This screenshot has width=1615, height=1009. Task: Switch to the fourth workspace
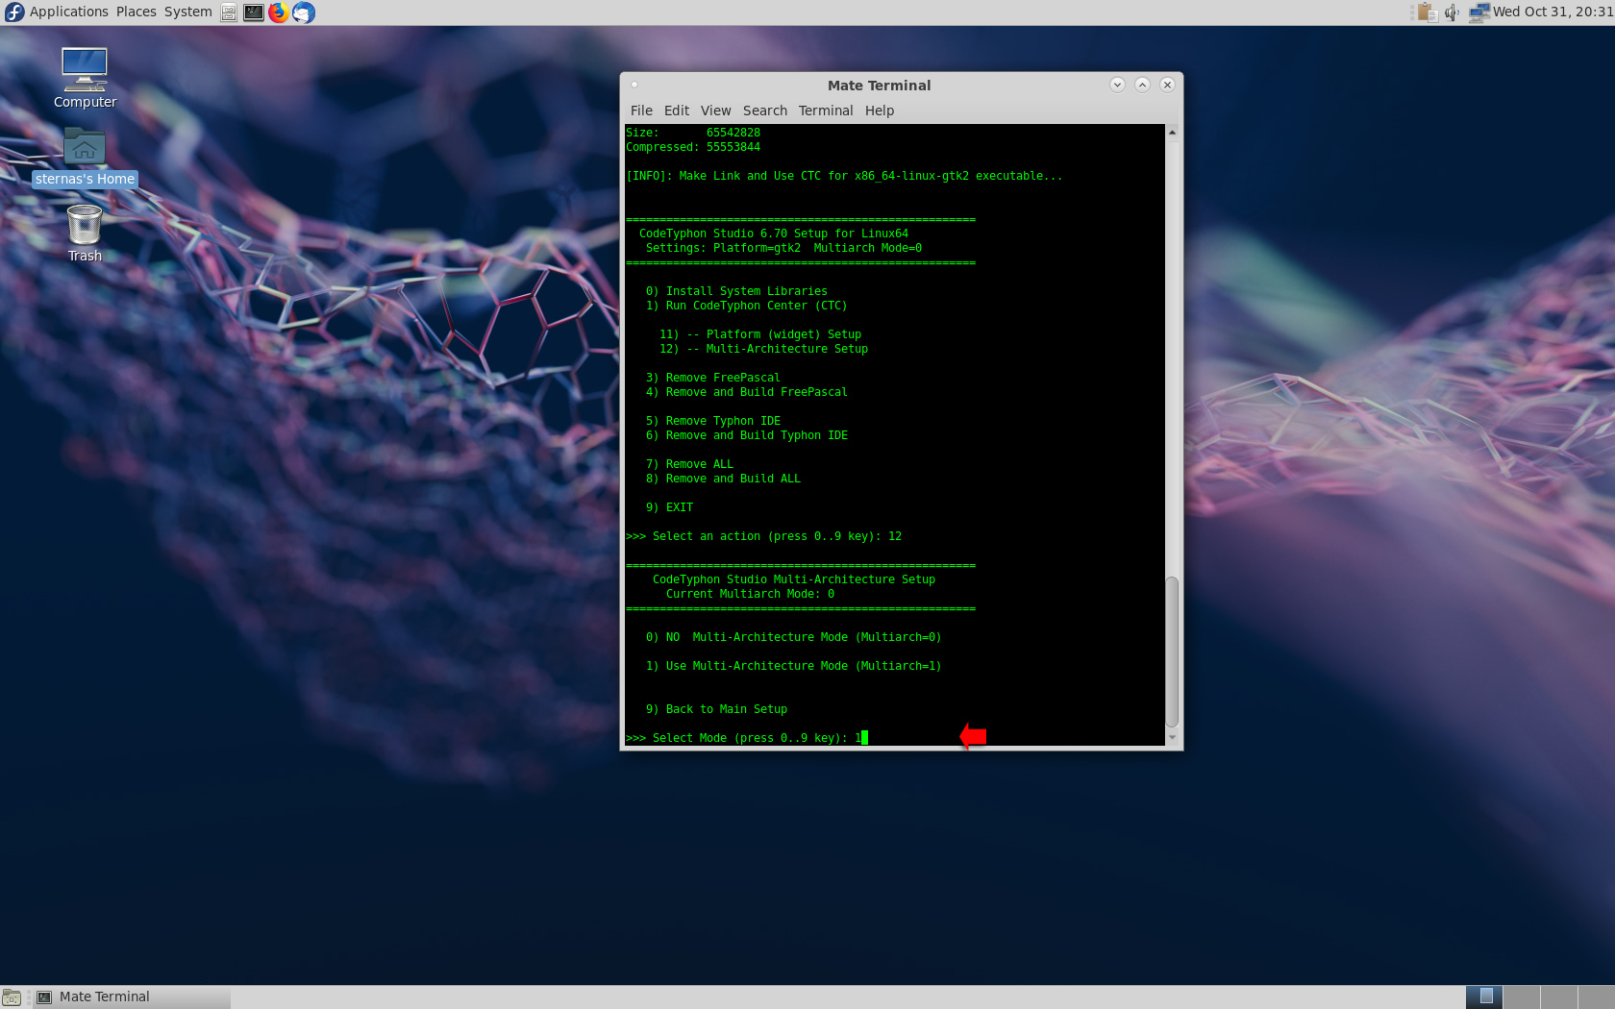point(1596,997)
